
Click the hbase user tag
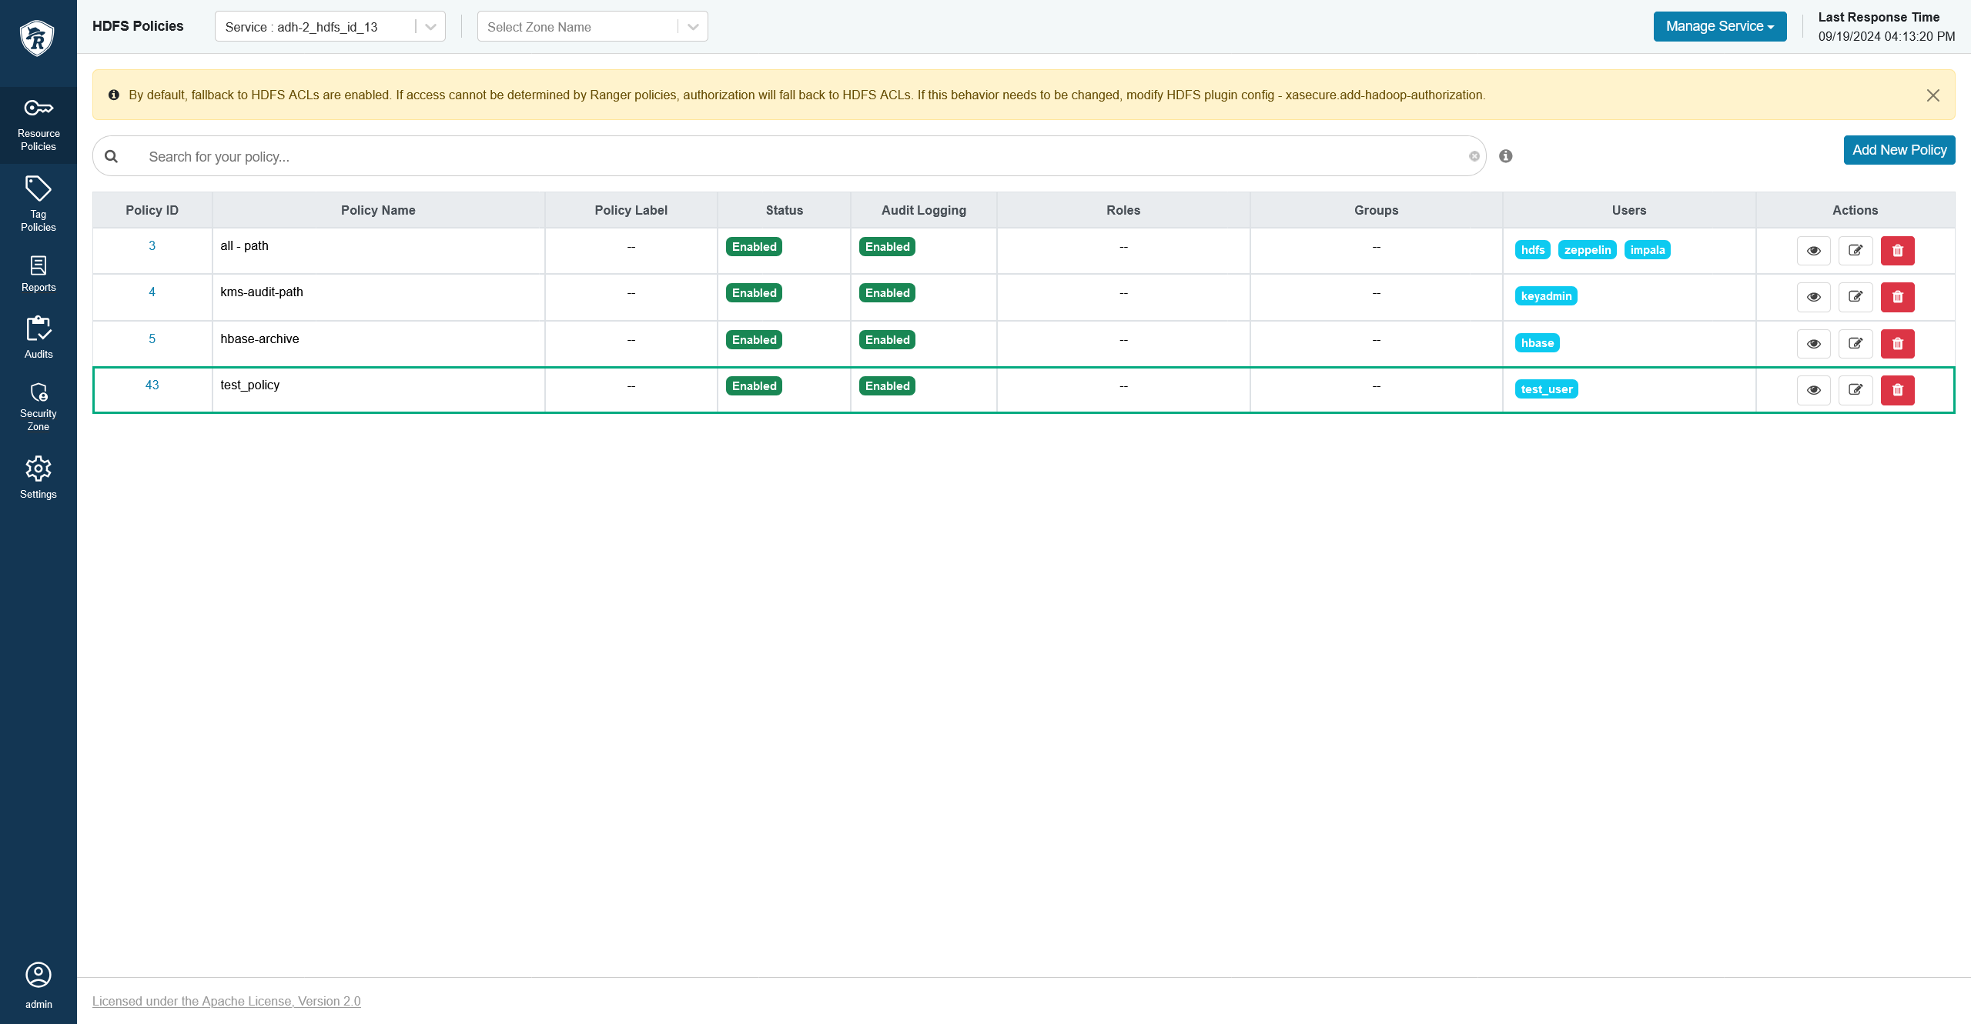(x=1537, y=343)
